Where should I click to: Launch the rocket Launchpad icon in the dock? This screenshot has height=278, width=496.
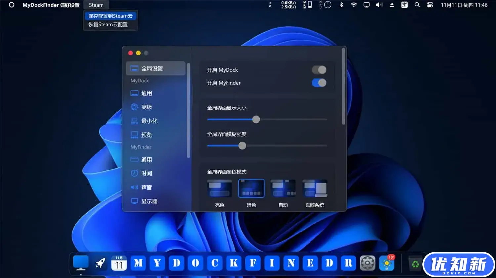pyautogui.click(x=100, y=263)
